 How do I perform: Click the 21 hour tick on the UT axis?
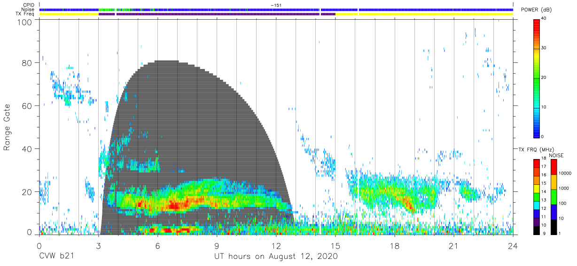tap(454, 246)
